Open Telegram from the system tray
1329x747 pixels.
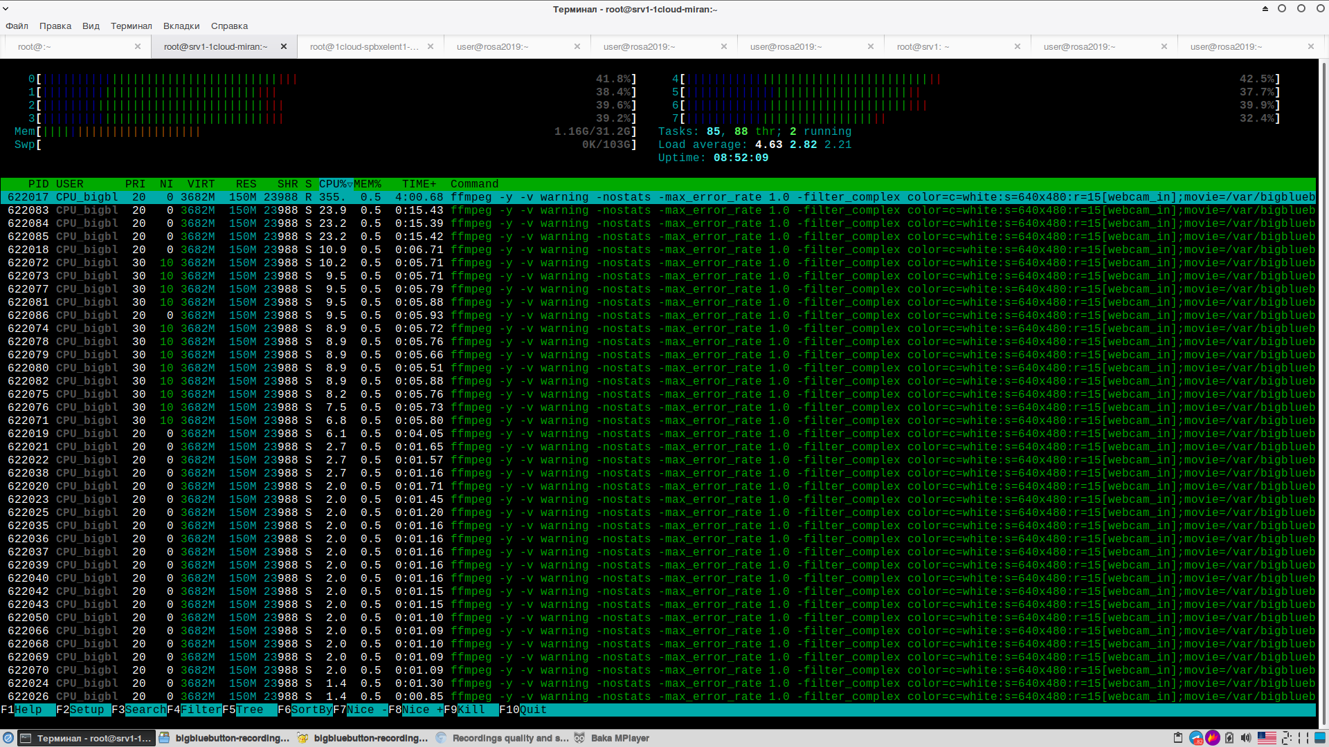point(1195,738)
